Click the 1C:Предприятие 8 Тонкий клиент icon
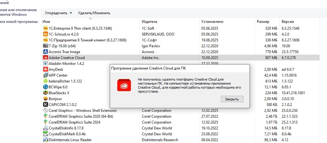Image resolution: width=327 pixels, height=143 pixels. pyautogui.click(x=46, y=40)
